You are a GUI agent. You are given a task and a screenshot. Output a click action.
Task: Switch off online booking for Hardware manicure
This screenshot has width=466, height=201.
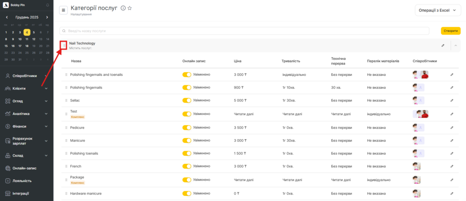(x=187, y=193)
